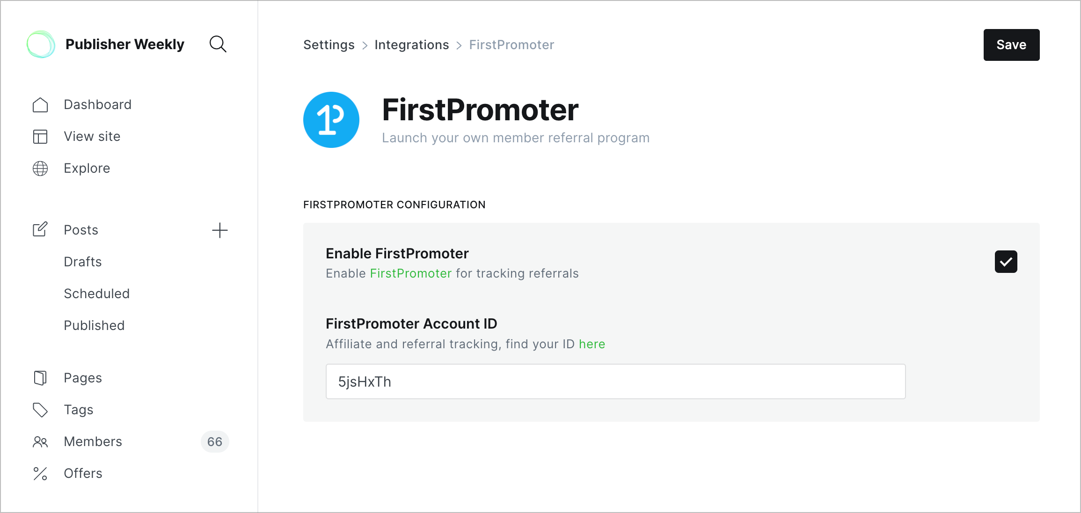Open the Drafts submenu item
Screen dimensions: 1081x513
click(x=83, y=262)
